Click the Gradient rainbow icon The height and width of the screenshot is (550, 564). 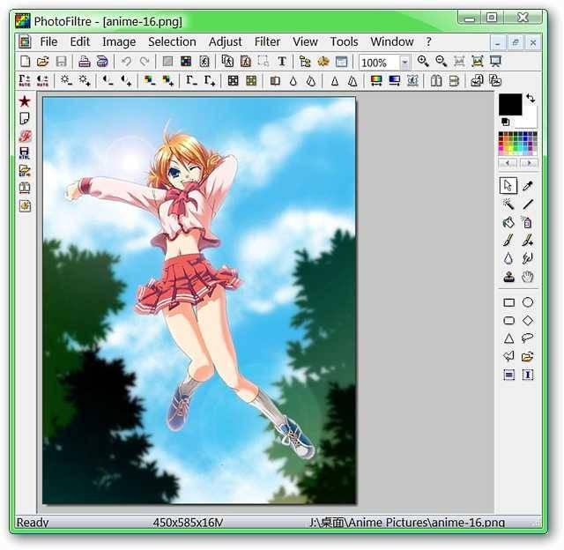coord(376,80)
